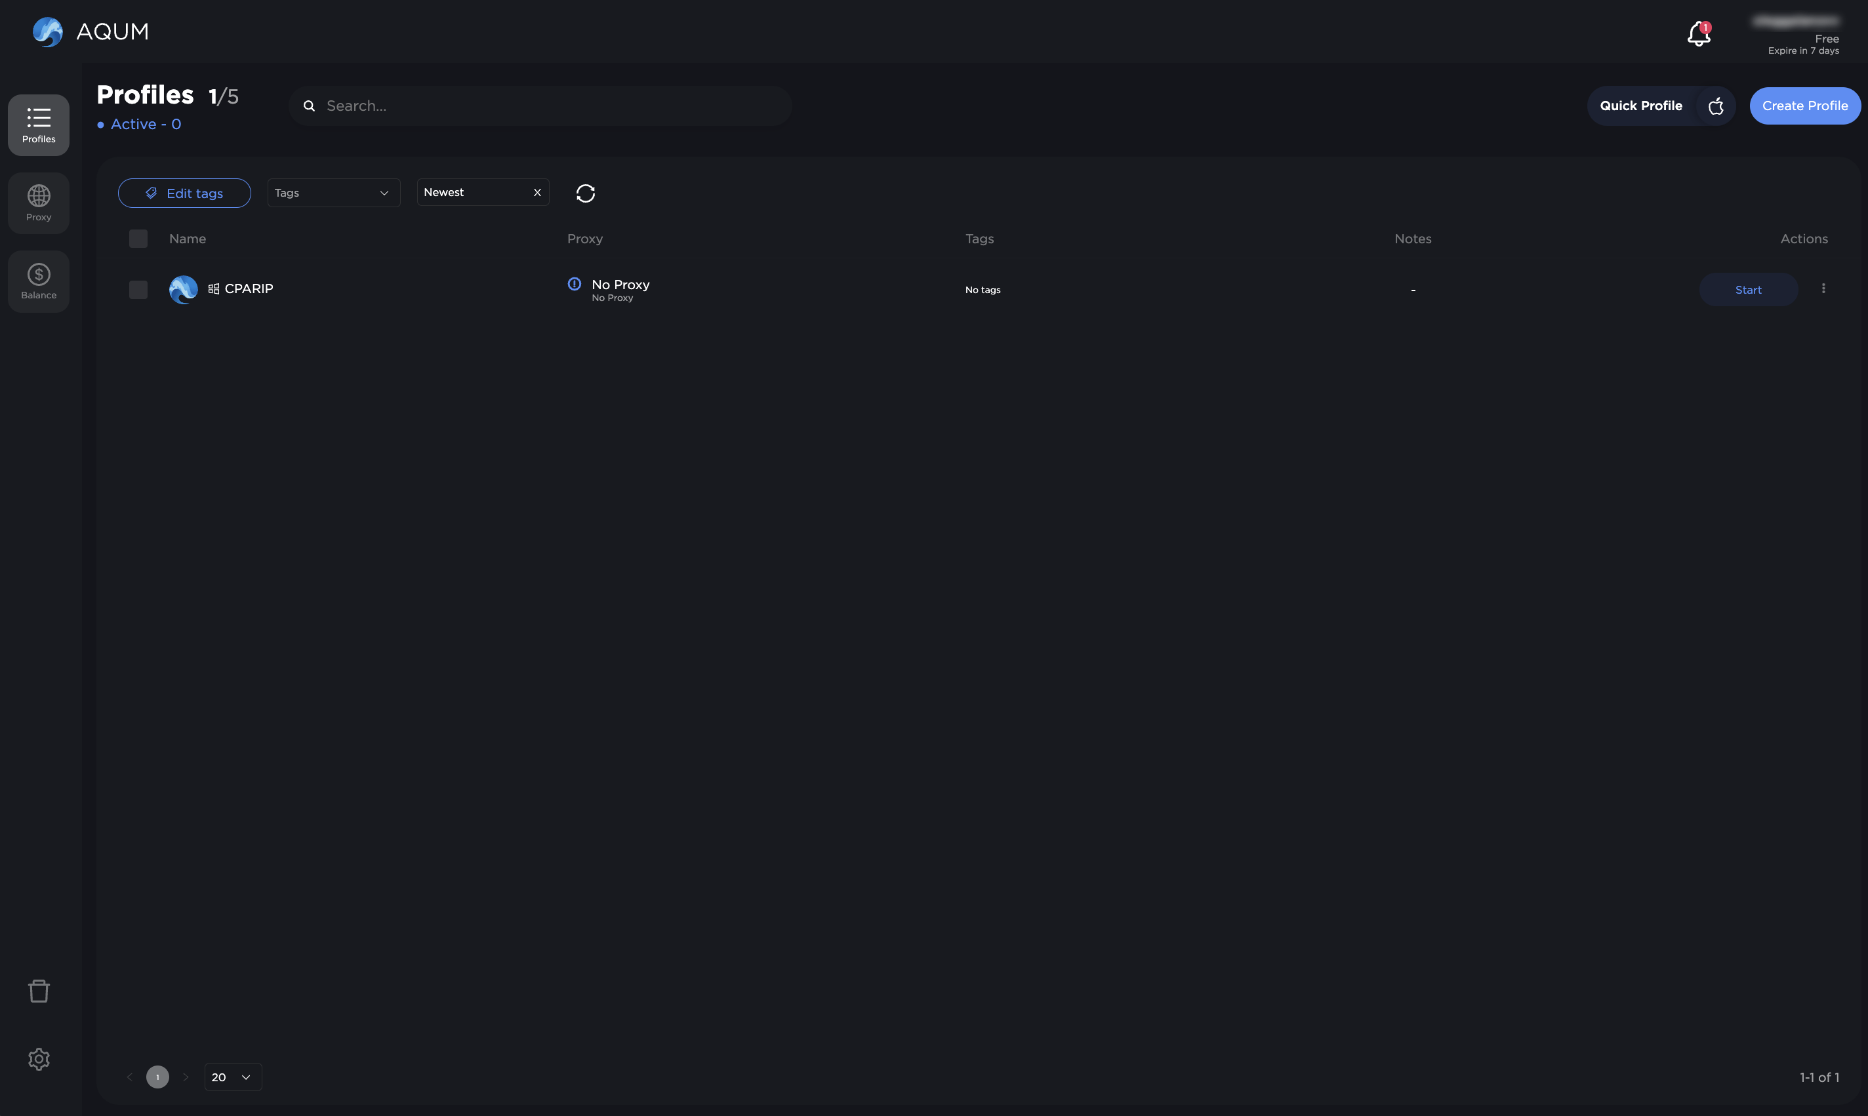Click the Tags column header
Screen dimensions: 1868x1116
click(980, 239)
